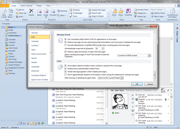Increase the wrap text stepper value
The image size is (180, 129).
(x=103, y=48)
